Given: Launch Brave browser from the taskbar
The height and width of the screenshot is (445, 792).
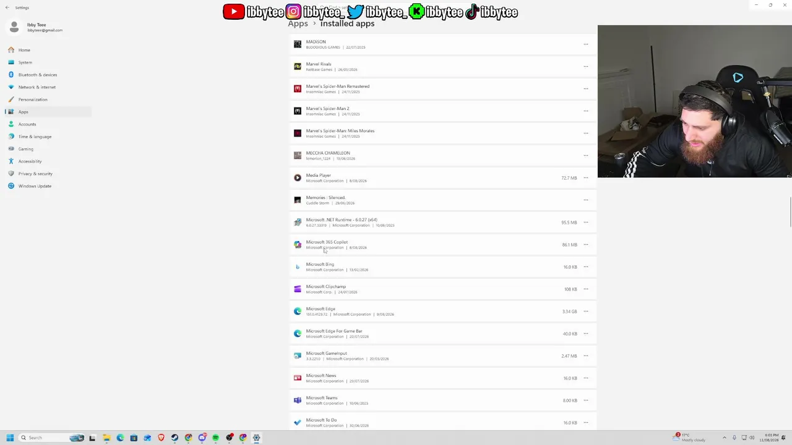Looking at the screenshot, I should 161,438.
